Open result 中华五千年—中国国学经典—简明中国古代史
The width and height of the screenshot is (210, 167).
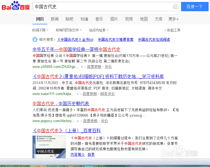(x=77, y=49)
